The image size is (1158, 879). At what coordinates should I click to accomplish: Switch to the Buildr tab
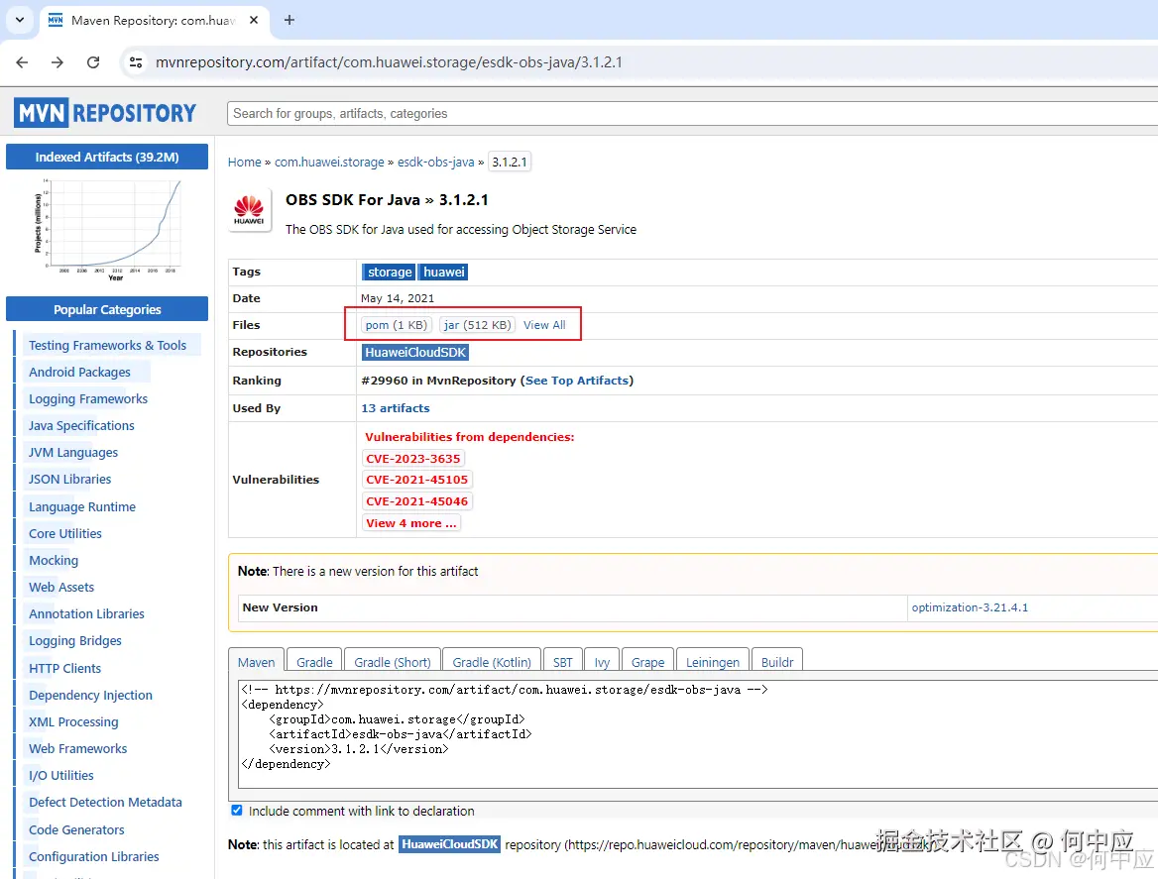click(777, 662)
